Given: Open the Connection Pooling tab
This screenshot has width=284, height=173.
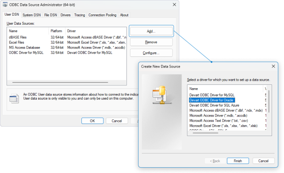Looking at the screenshot, I should pyautogui.click(x=102, y=15).
